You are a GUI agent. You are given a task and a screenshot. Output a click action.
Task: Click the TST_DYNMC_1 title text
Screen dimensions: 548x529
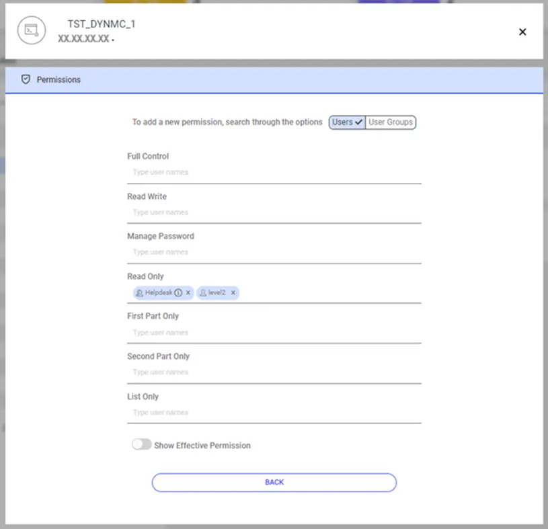[x=102, y=24]
